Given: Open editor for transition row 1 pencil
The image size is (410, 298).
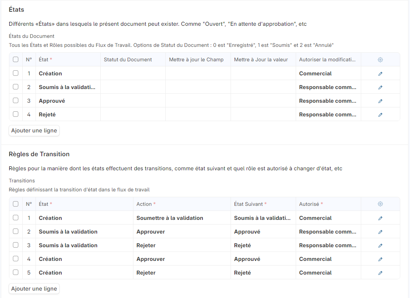Looking at the screenshot, I should (x=380, y=218).
